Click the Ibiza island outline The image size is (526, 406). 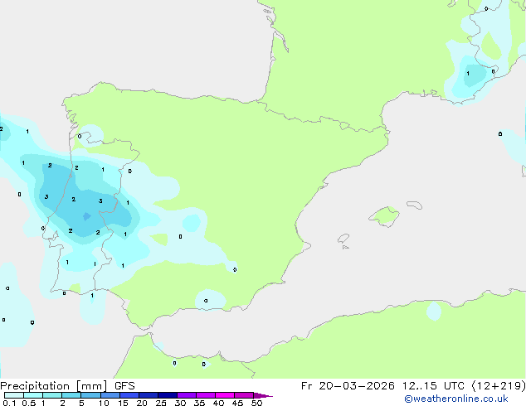tap(343, 239)
